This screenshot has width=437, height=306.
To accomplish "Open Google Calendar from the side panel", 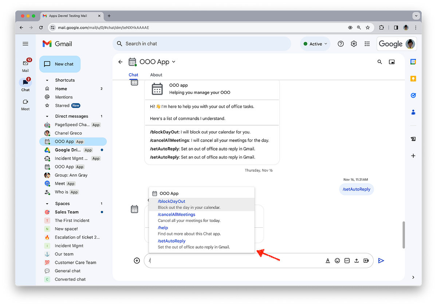I will click(x=413, y=62).
